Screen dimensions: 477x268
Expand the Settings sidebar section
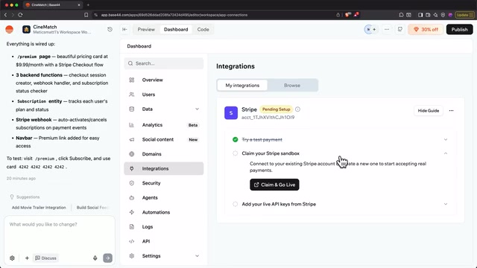click(197, 256)
